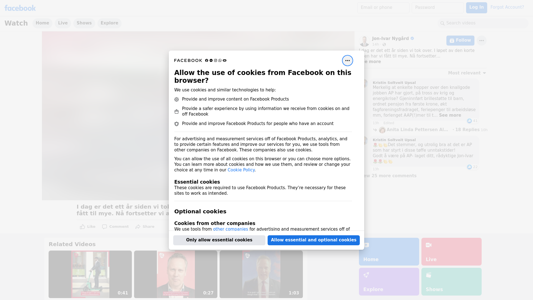Open the Home tile with video icon
533x300 pixels.
[389, 252]
